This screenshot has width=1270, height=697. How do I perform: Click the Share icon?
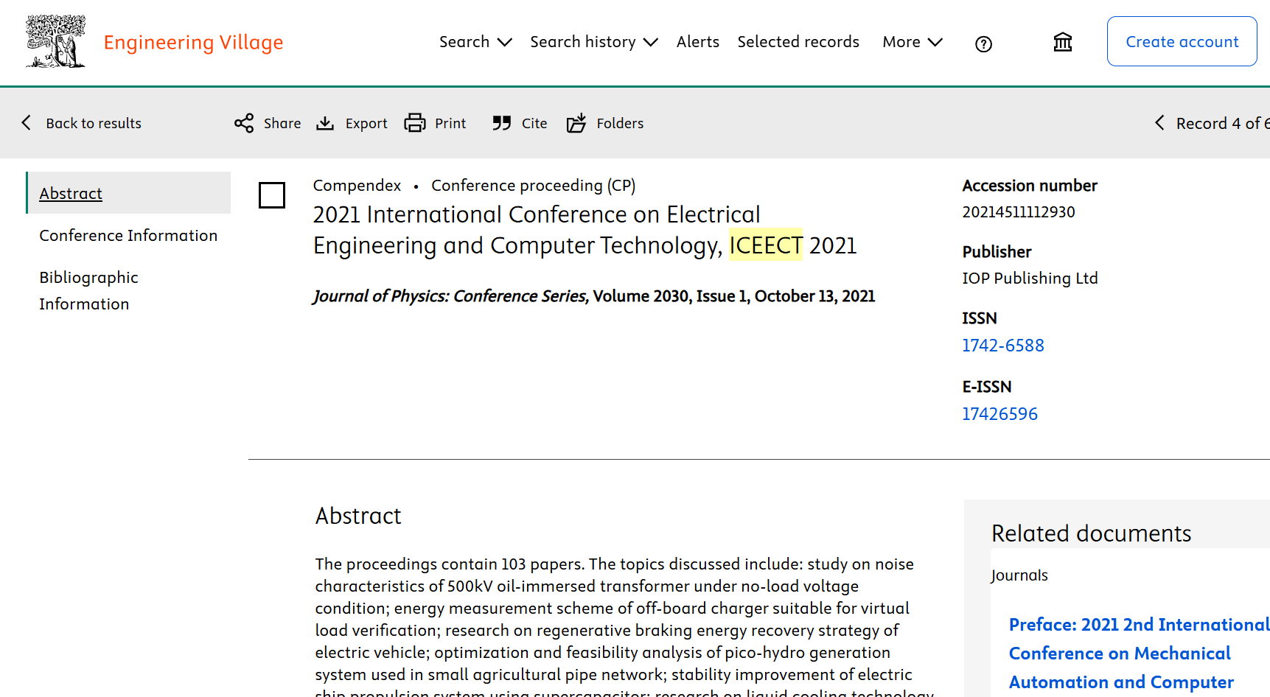pos(244,123)
